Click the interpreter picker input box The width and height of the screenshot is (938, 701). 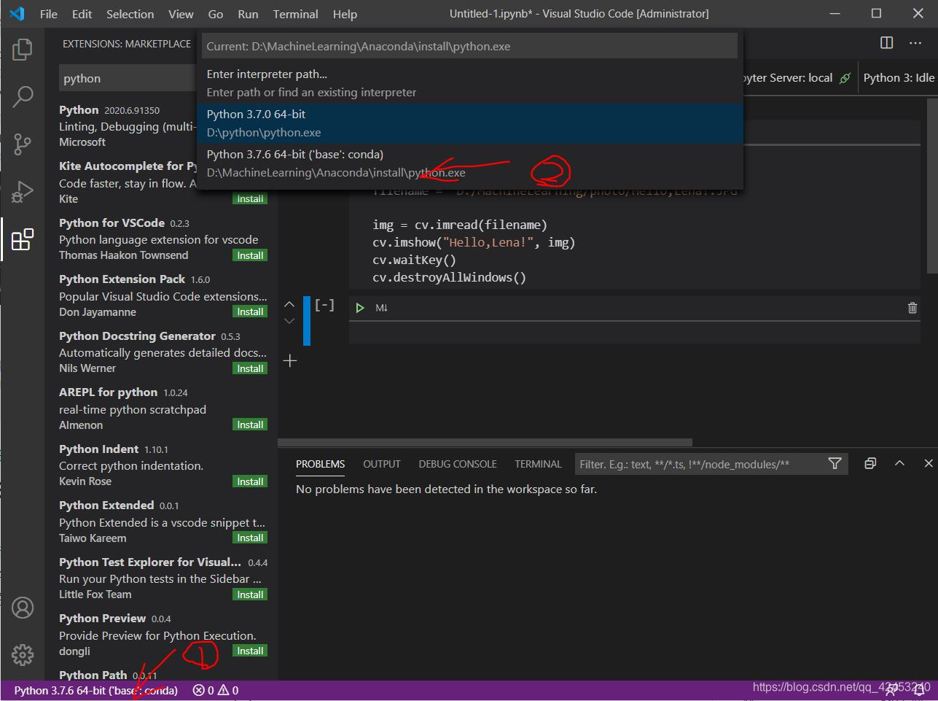[x=470, y=46]
